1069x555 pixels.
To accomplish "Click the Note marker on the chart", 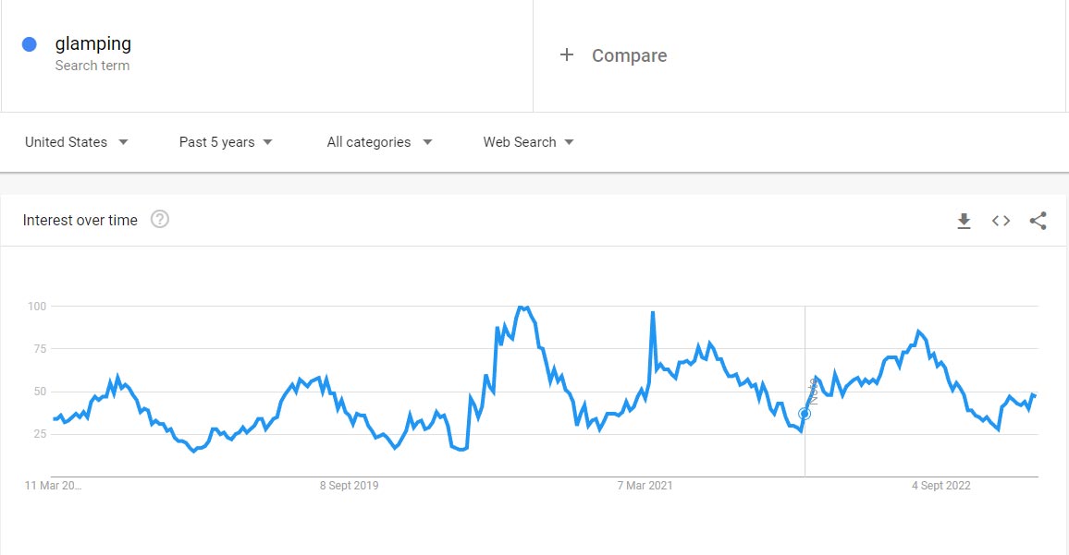I will click(x=813, y=392).
